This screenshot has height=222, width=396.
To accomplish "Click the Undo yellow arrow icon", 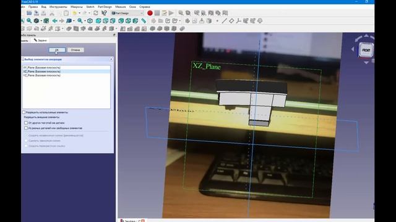I will 74,13.
